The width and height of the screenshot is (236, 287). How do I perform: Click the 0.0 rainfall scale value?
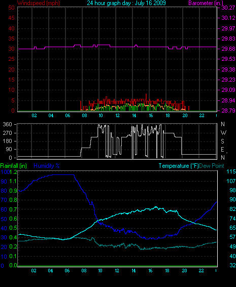pos(13,265)
